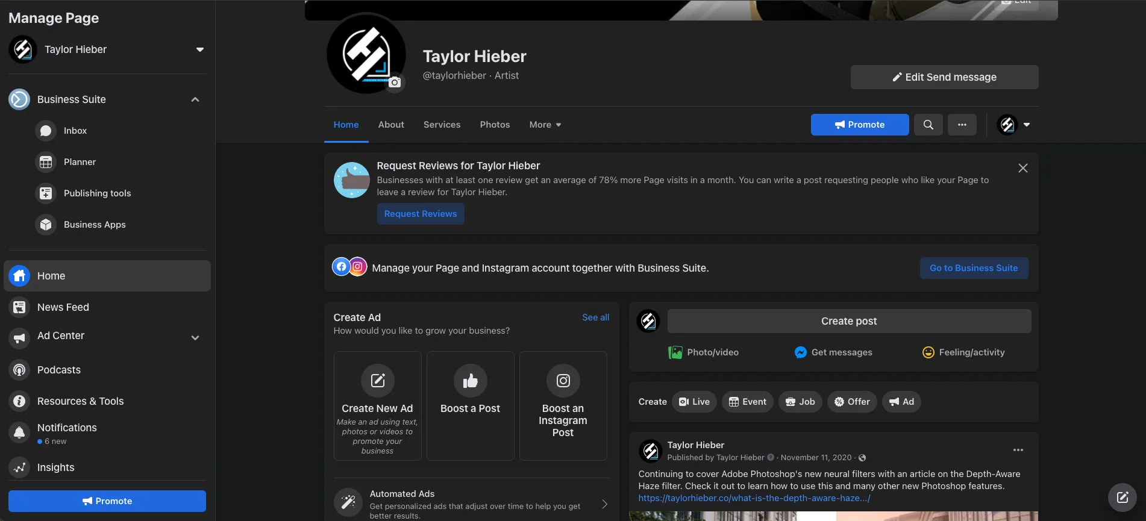Select the Home house icon in sidebar

pos(19,276)
